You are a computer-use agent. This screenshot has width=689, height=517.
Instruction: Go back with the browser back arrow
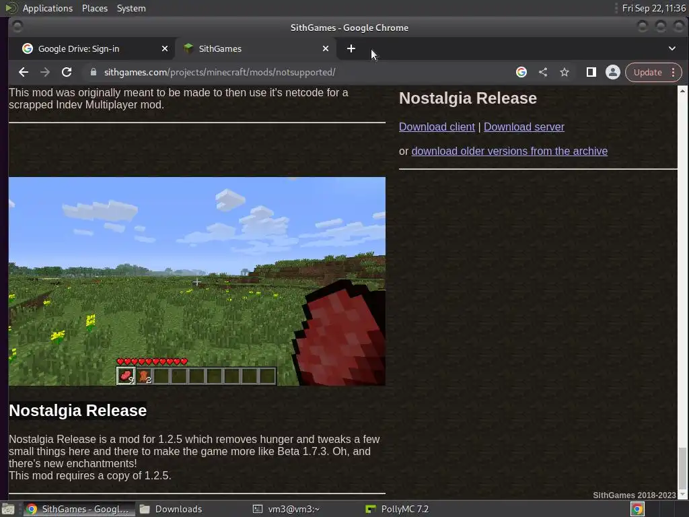[x=24, y=72]
